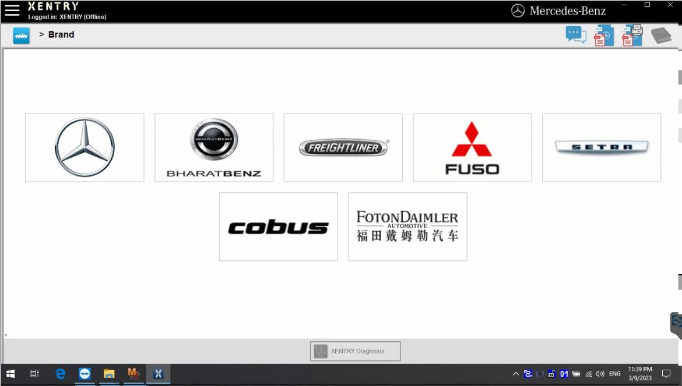This screenshot has height=386, width=682.
Task: Open the XENTRY hamburger menu
Action: 12,10
